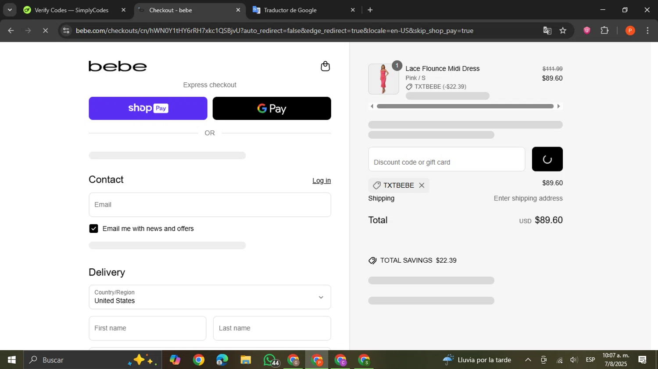The image size is (658, 369).
Task: Focus the First name field
Action: coord(147,328)
